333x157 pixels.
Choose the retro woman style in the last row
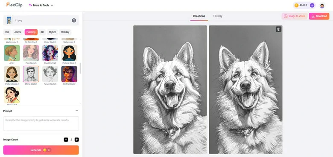12,95
